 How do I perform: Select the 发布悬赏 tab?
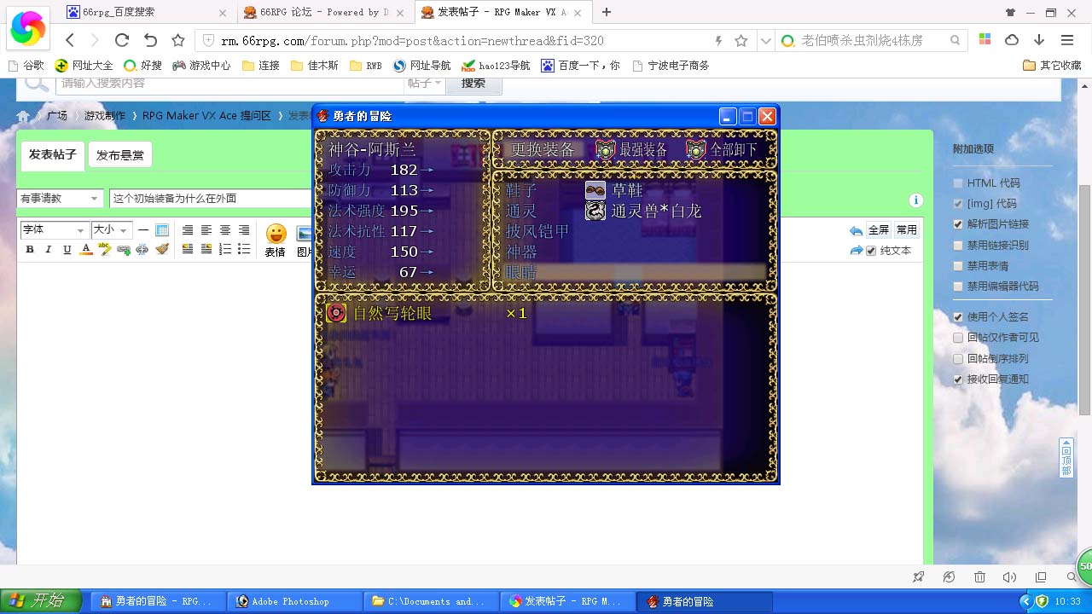[119, 155]
